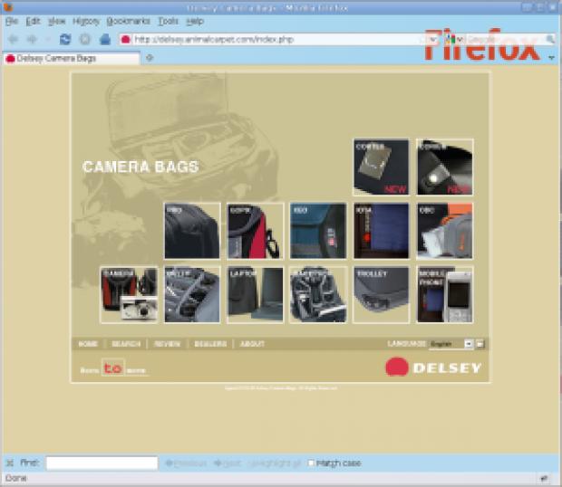Image resolution: width=562 pixels, height=487 pixels.
Task: Open the blue bag thumbnail beside ODC
Action: [381, 231]
